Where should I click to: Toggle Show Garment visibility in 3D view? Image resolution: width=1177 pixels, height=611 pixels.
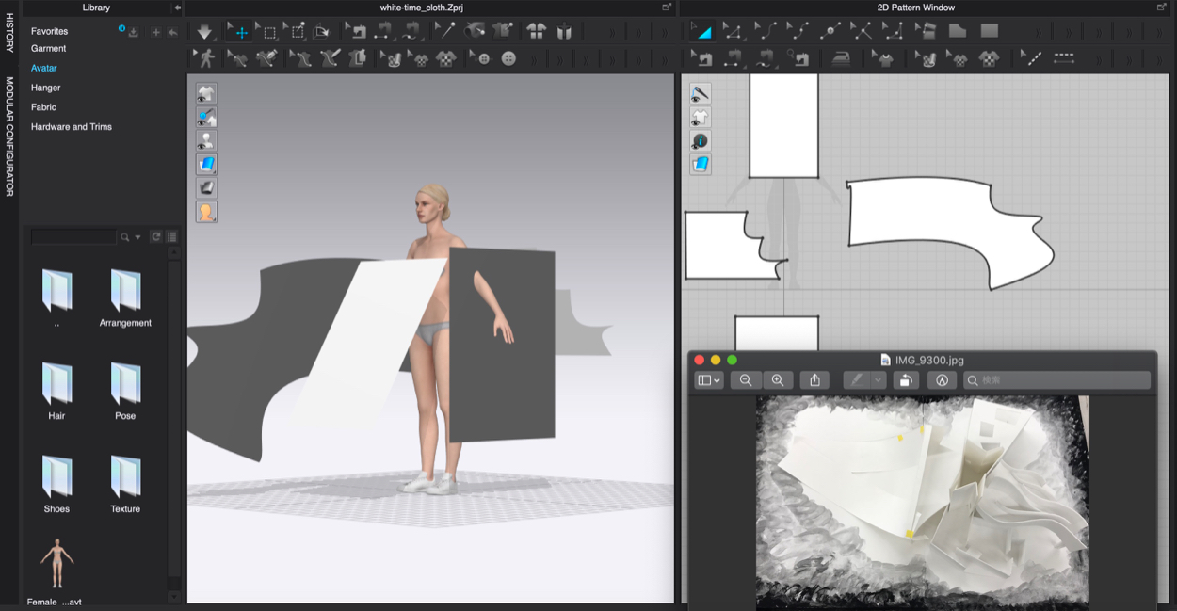click(206, 93)
